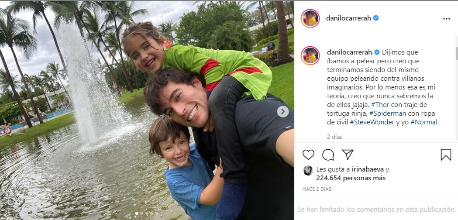
Task: Like the post with heart icon
Action: pyautogui.click(x=308, y=155)
